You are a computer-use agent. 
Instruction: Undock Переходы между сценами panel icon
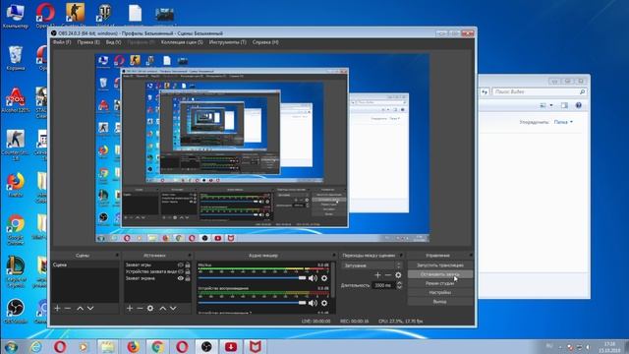[401, 256]
